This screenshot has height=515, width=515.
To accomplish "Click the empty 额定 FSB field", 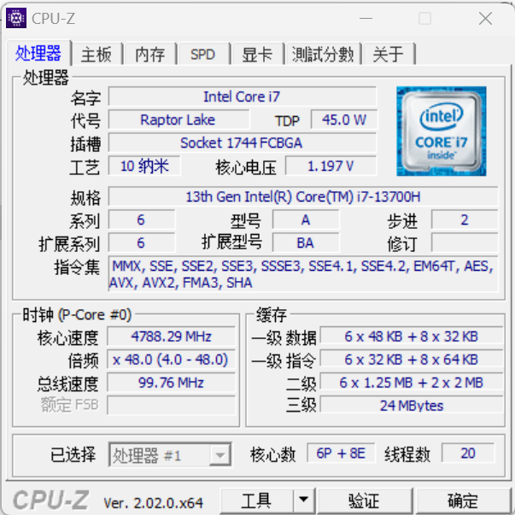I will pyautogui.click(x=171, y=406).
